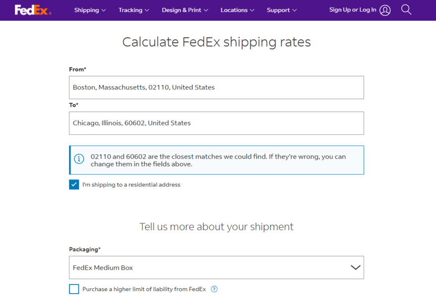Click the FedEx logo
Viewport: 436px width, 299px height.
(x=30, y=10)
